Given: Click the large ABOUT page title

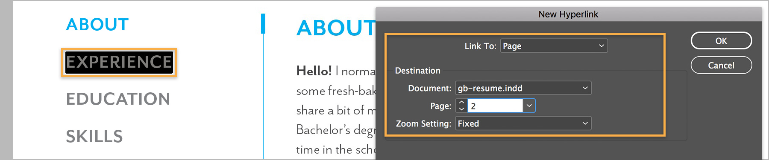Looking at the screenshot, I should pos(336,28).
